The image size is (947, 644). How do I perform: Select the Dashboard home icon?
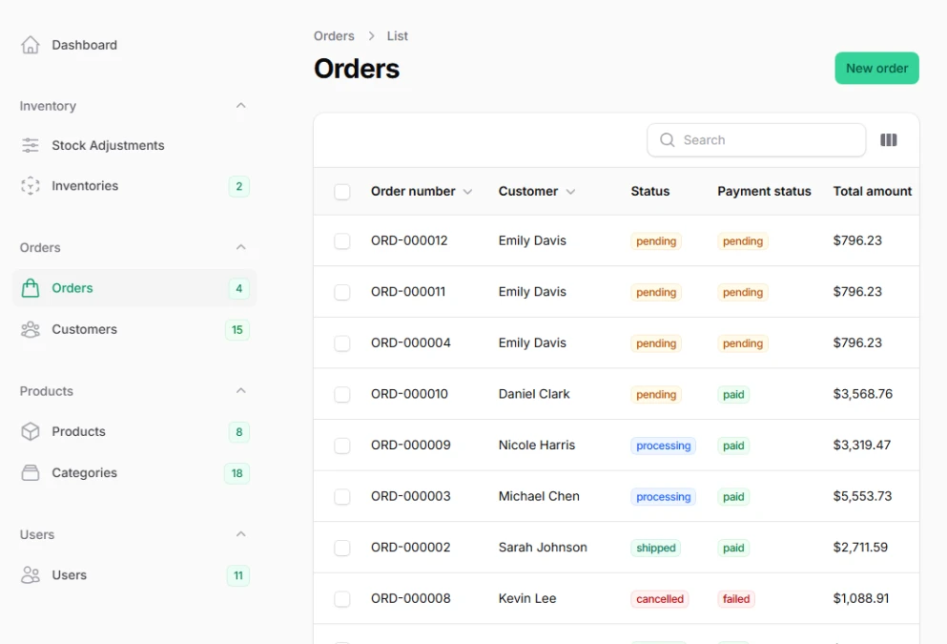30,44
